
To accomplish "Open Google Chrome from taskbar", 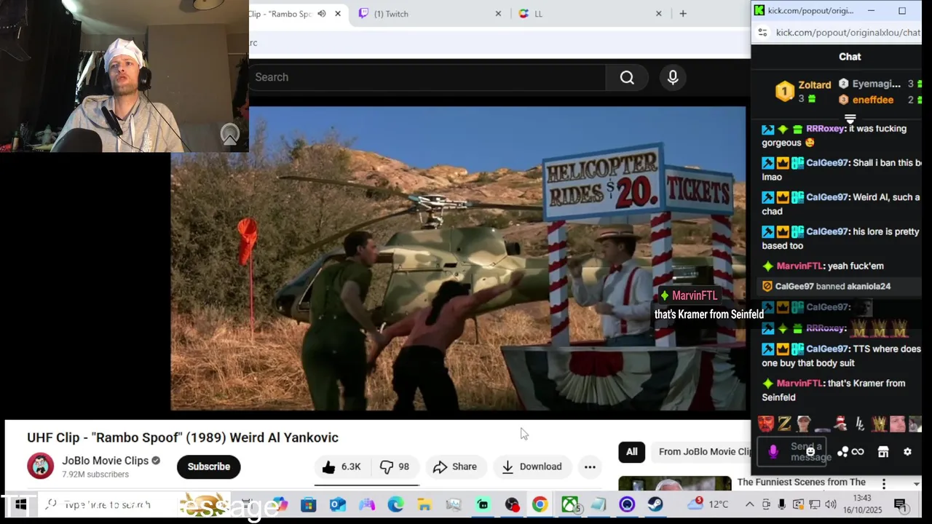I will click(x=540, y=504).
